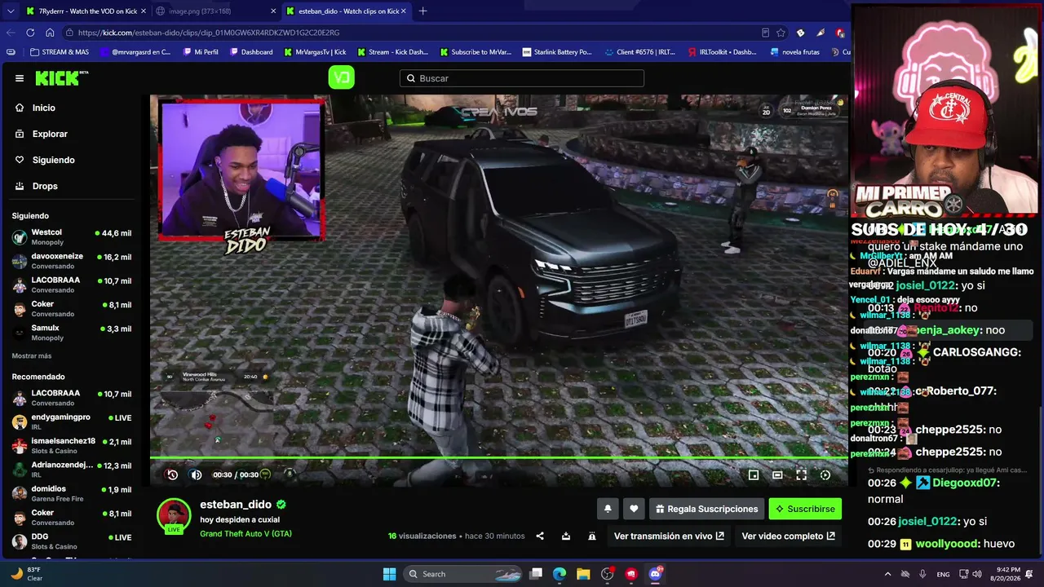Viewport: 1044px width, 587px height.
Task: Bookmark this page with star icon
Action: pos(781,33)
